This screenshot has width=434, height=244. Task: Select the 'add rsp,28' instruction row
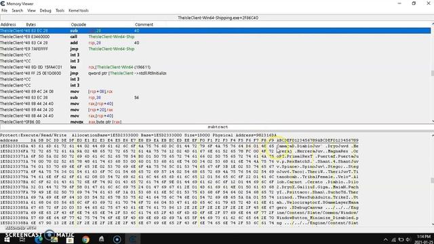point(216,43)
